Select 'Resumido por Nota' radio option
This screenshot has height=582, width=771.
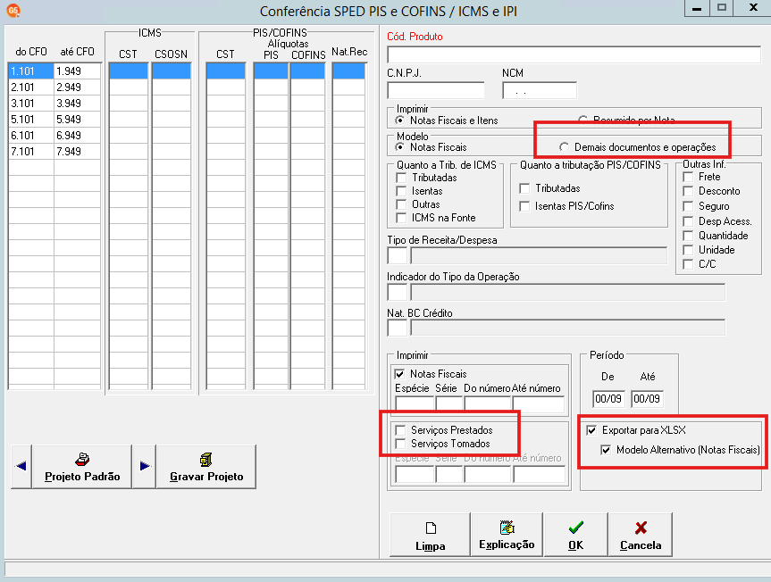[583, 120]
